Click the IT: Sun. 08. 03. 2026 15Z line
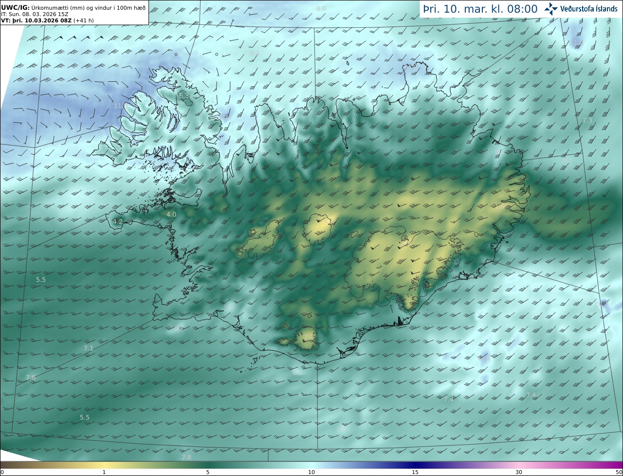This screenshot has width=623, height=476. click(x=35, y=14)
